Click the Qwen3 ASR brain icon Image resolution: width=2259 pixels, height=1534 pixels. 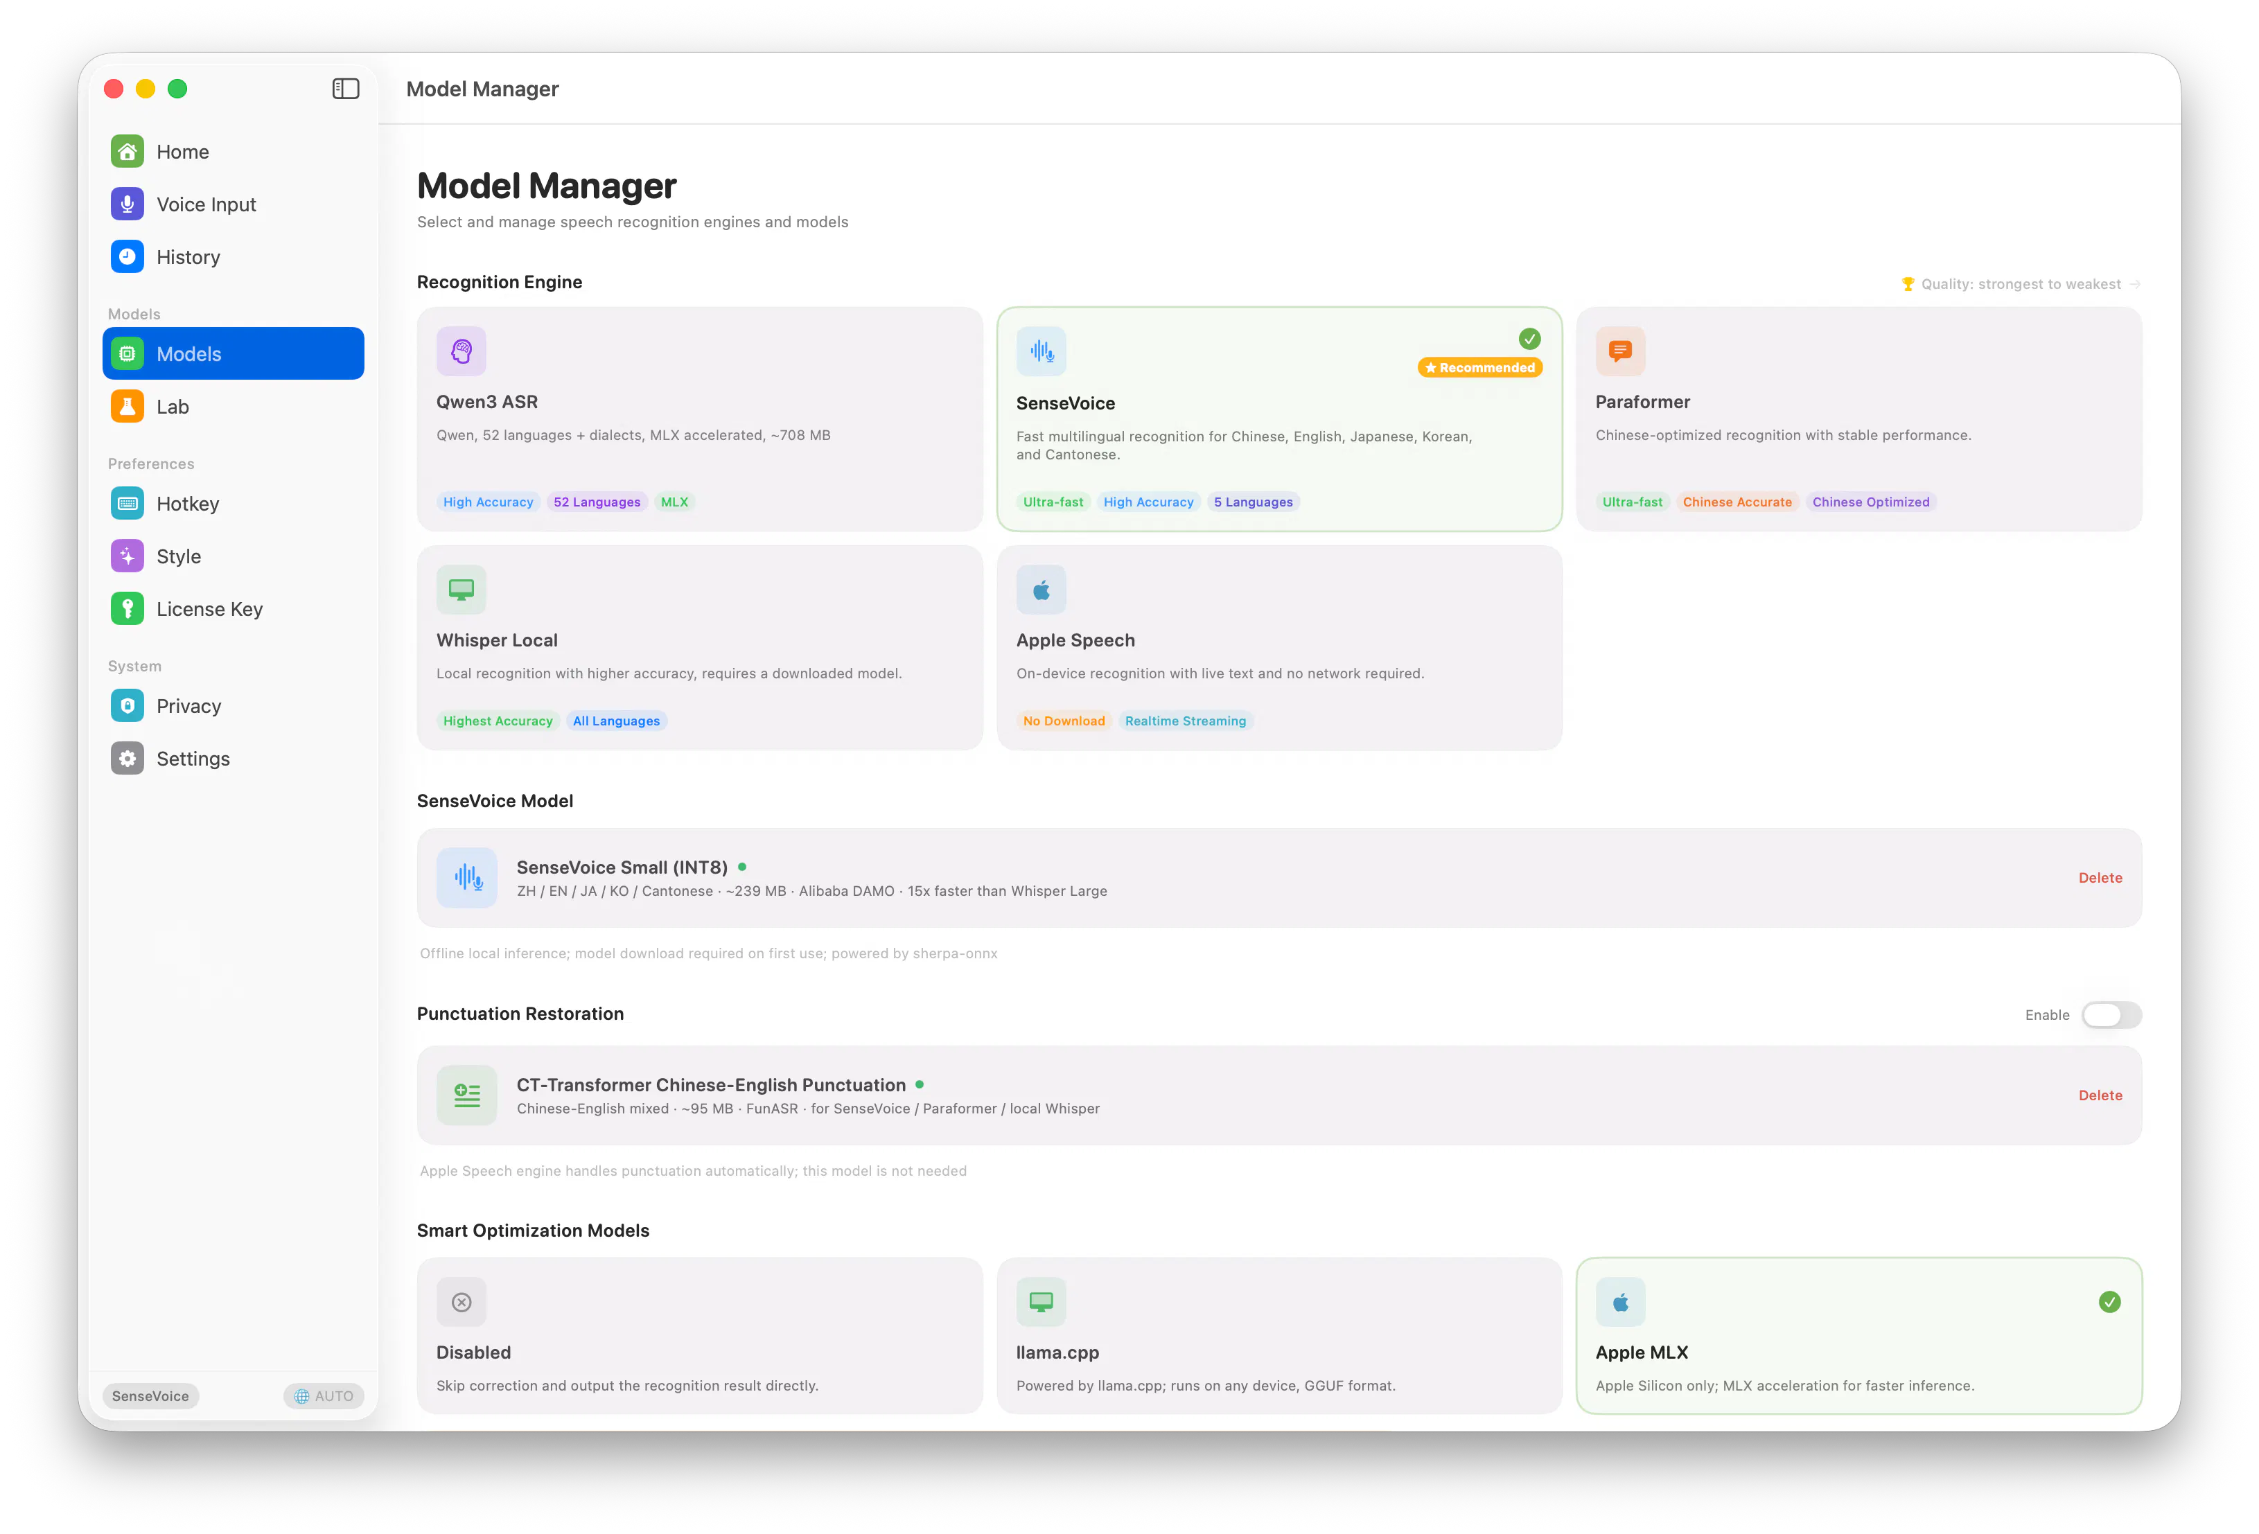[462, 351]
